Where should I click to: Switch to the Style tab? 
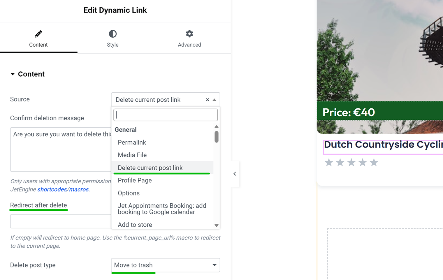[x=112, y=38]
